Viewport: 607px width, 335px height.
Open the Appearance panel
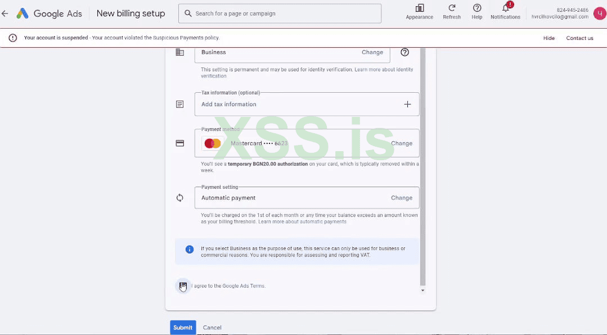[419, 12]
